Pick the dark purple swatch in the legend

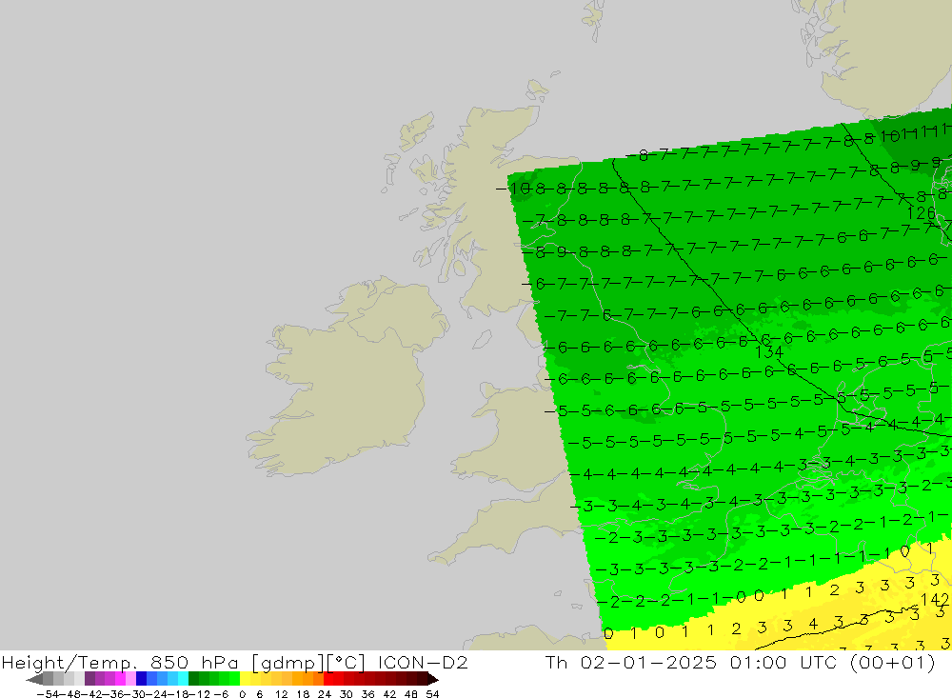coord(89,680)
